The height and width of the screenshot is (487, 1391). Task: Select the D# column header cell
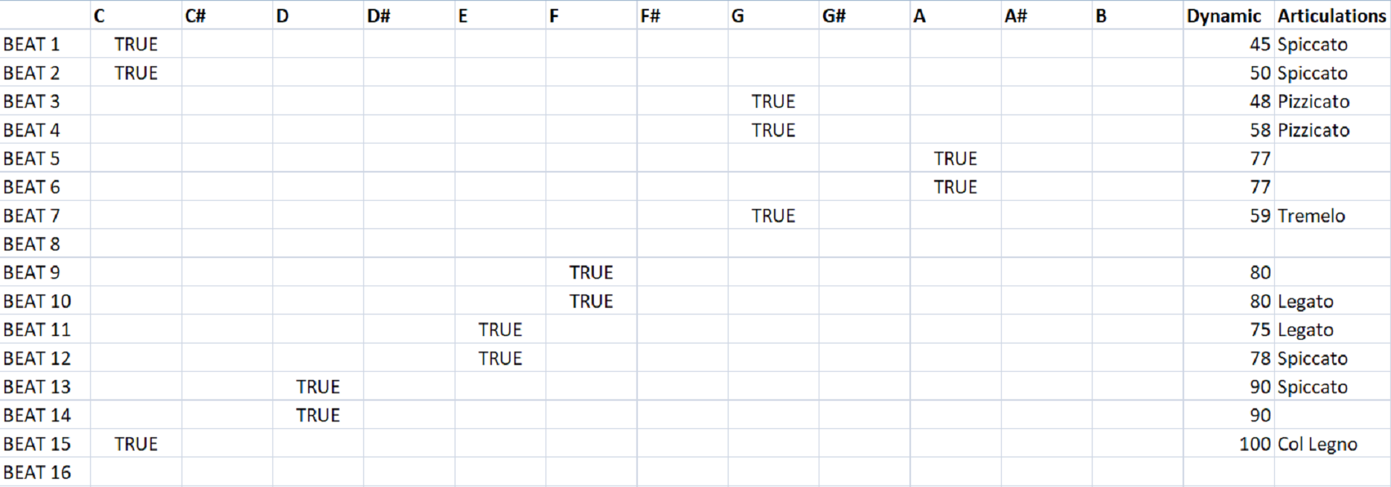pyautogui.click(x=379, y=16)
